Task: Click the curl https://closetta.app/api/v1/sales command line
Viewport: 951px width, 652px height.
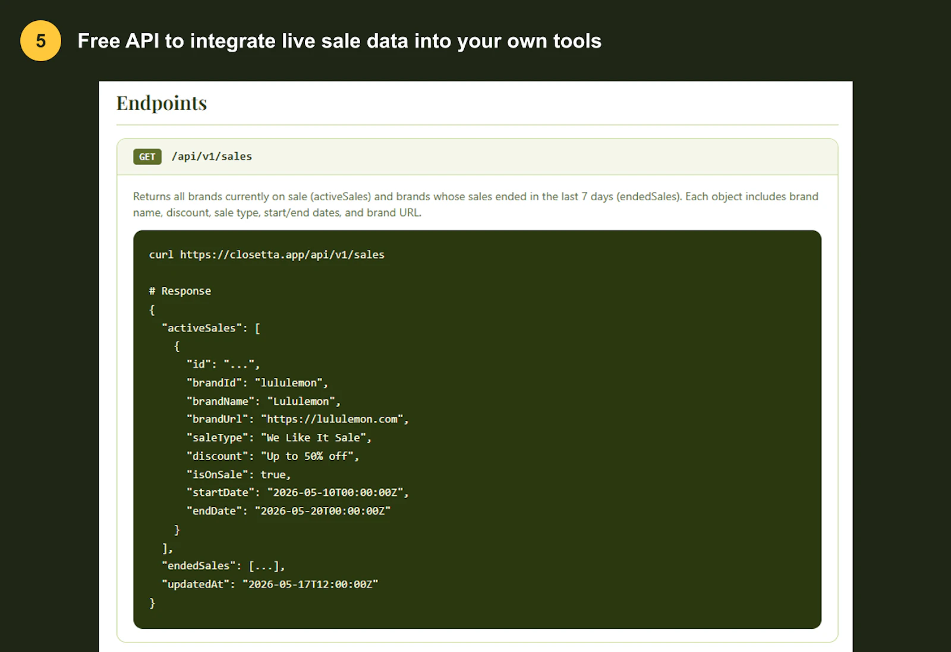Action: 267,254
